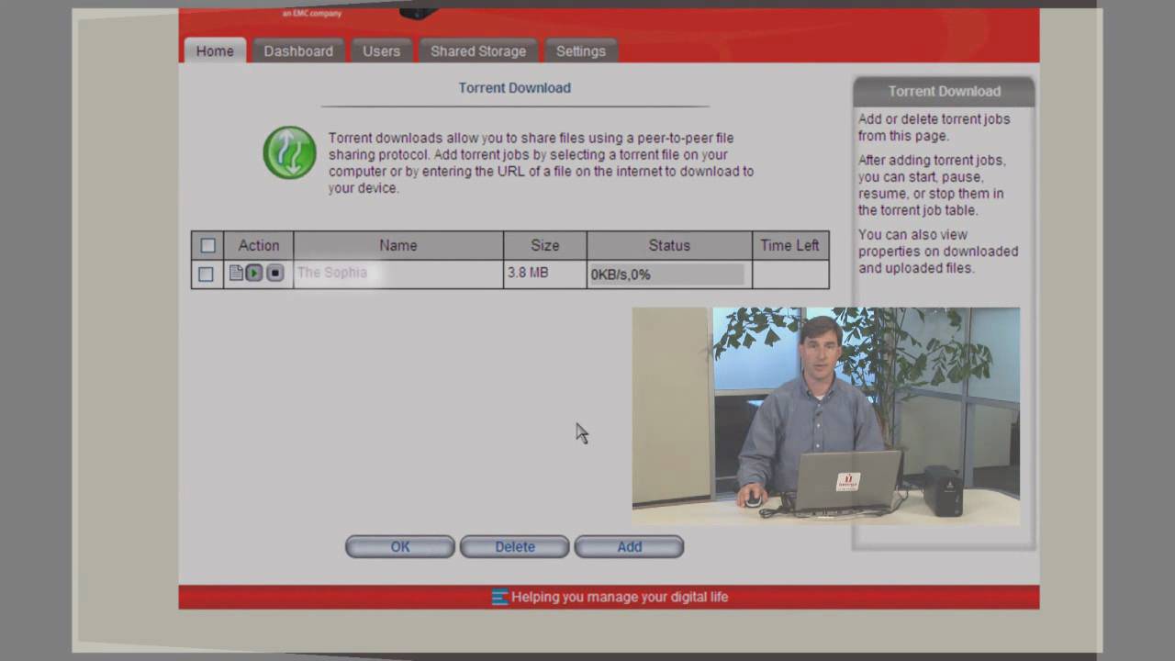Click the Name column header
The height and width of the screenshot is (661, 1175).
398,245
